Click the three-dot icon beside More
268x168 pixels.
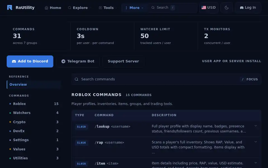126,8
